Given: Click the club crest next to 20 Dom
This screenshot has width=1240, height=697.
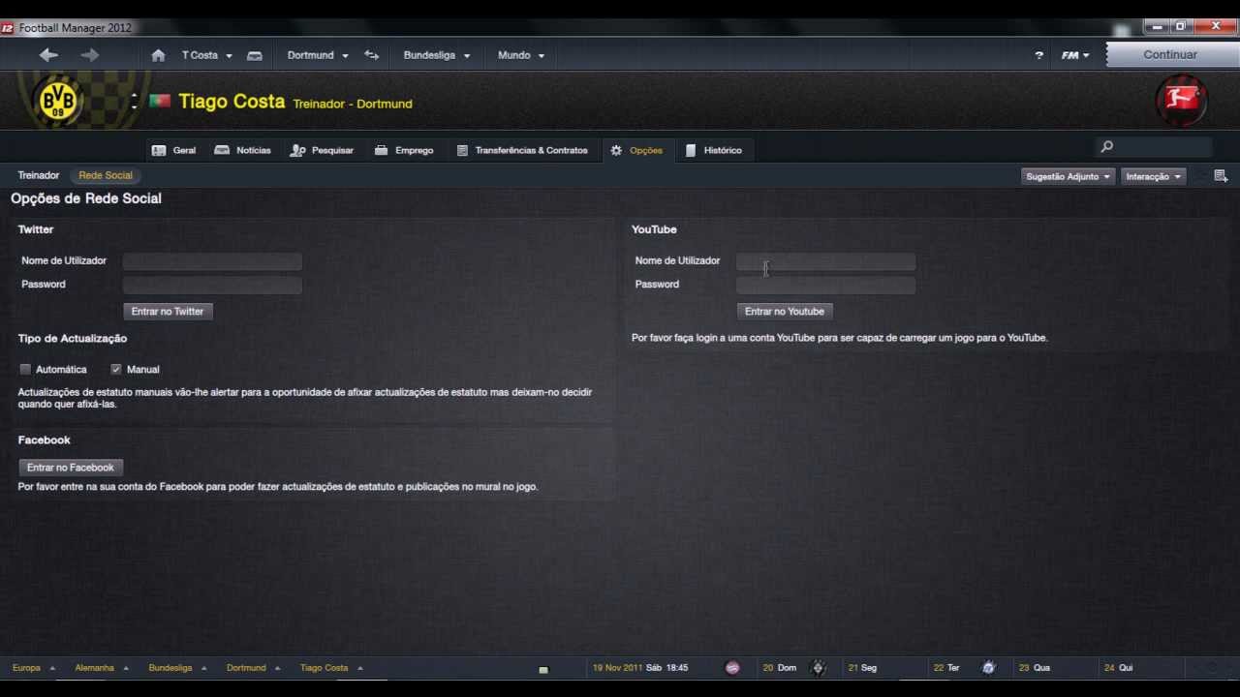Looking at the screenshot, I should click(818, 668).
